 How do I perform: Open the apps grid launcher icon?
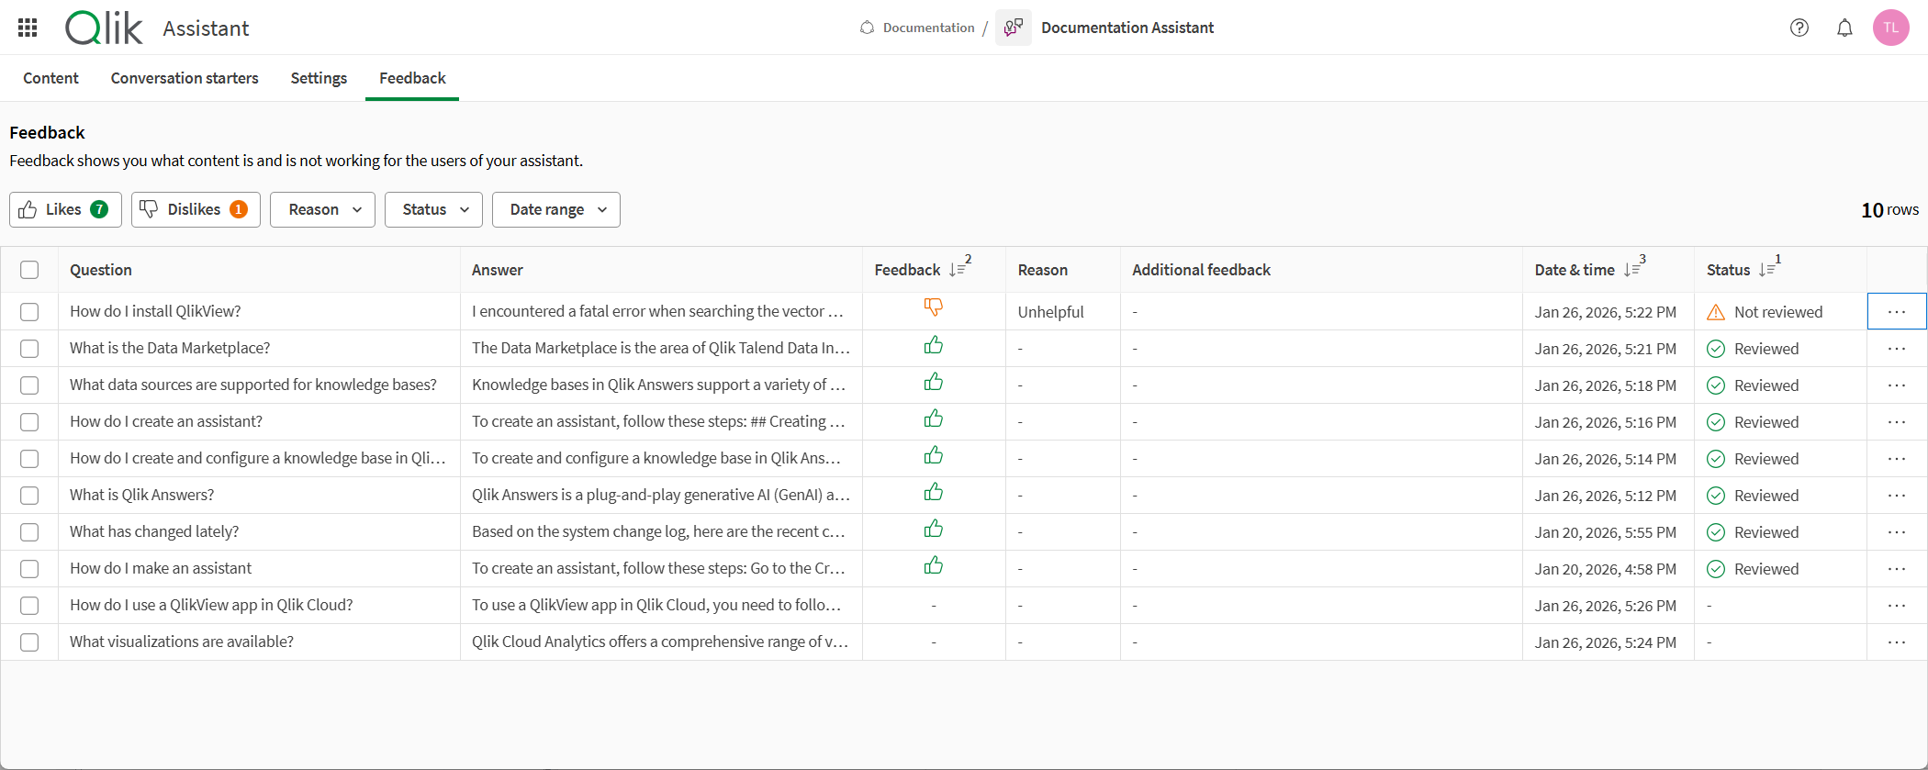[28, 28]
